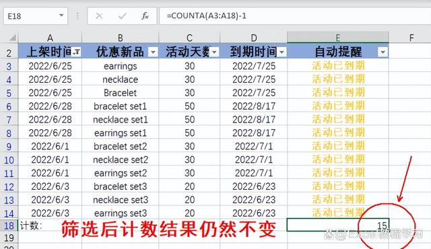This screenshot has height=249, width=431.
Task: Click the cell containing 'Bracelet' in row 5
Action: tap(120, 93)
